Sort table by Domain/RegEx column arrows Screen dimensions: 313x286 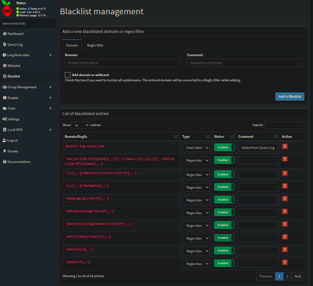click(x=176, y=137)
